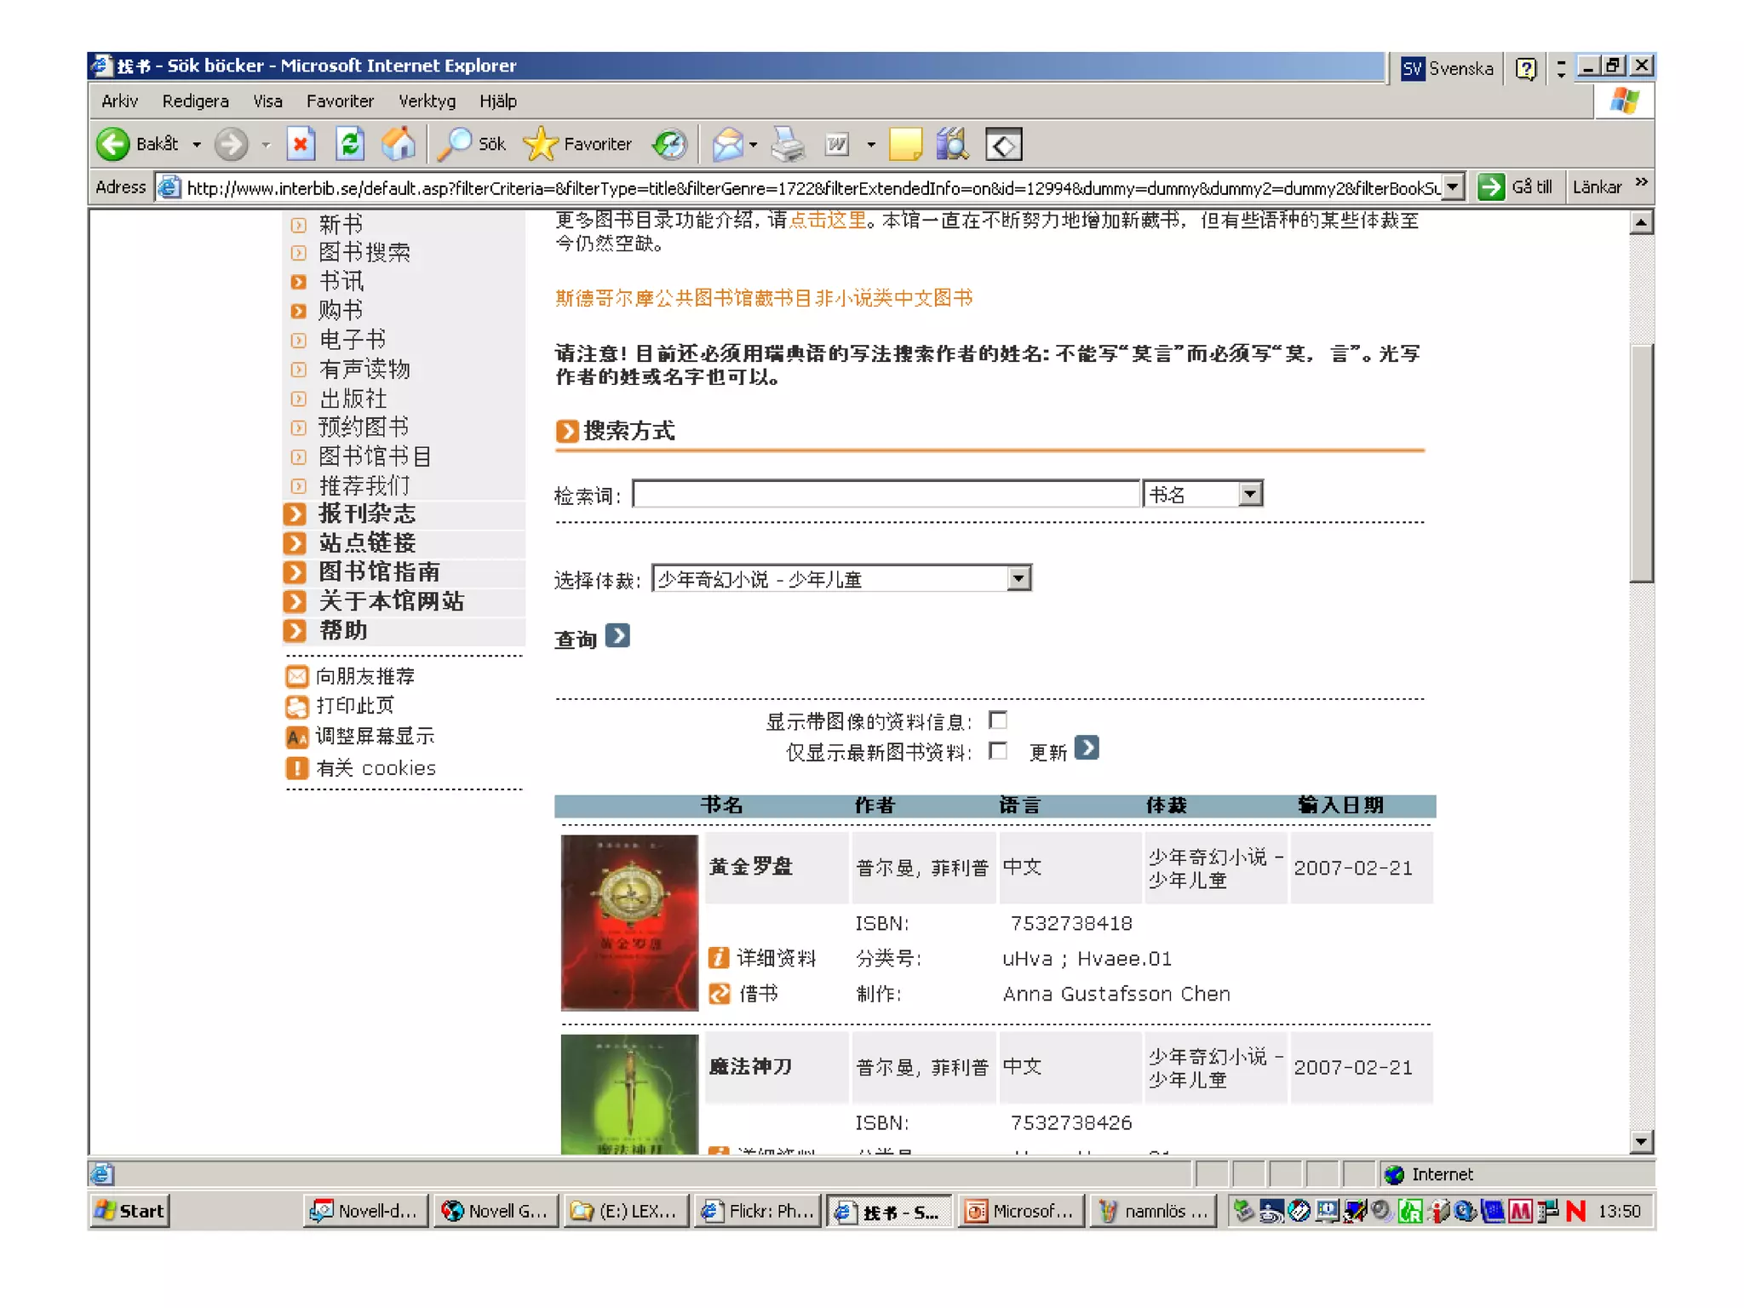The height and width of the screenshot is (1308, 1744).
Task: Click the Stop loading icon
Action: [x=300, y=144]
